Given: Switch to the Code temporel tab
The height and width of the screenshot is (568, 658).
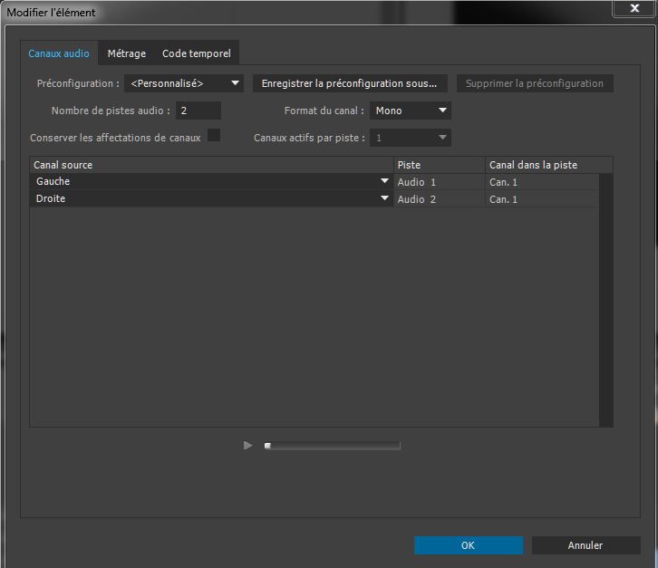Looking at the screenshot, I should (196, 53).
